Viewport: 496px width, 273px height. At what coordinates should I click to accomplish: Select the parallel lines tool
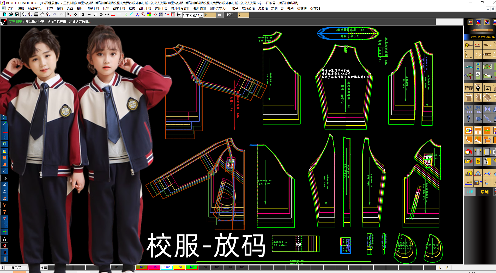tap(119, 15)
